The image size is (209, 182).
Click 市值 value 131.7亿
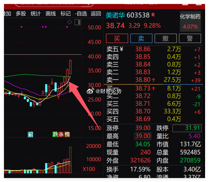tap(191, 144)
